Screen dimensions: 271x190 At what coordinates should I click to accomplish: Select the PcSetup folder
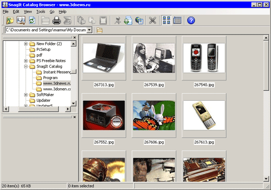click(43, 49)
